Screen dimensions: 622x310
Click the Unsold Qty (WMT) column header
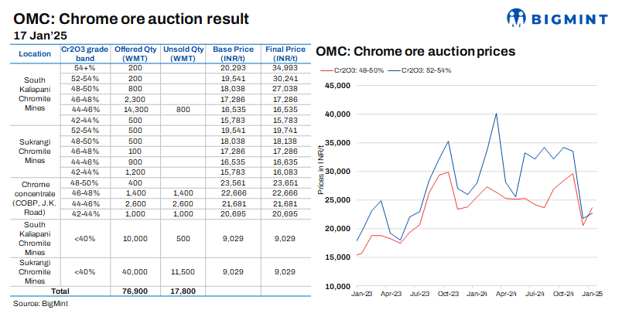(183, 53)
